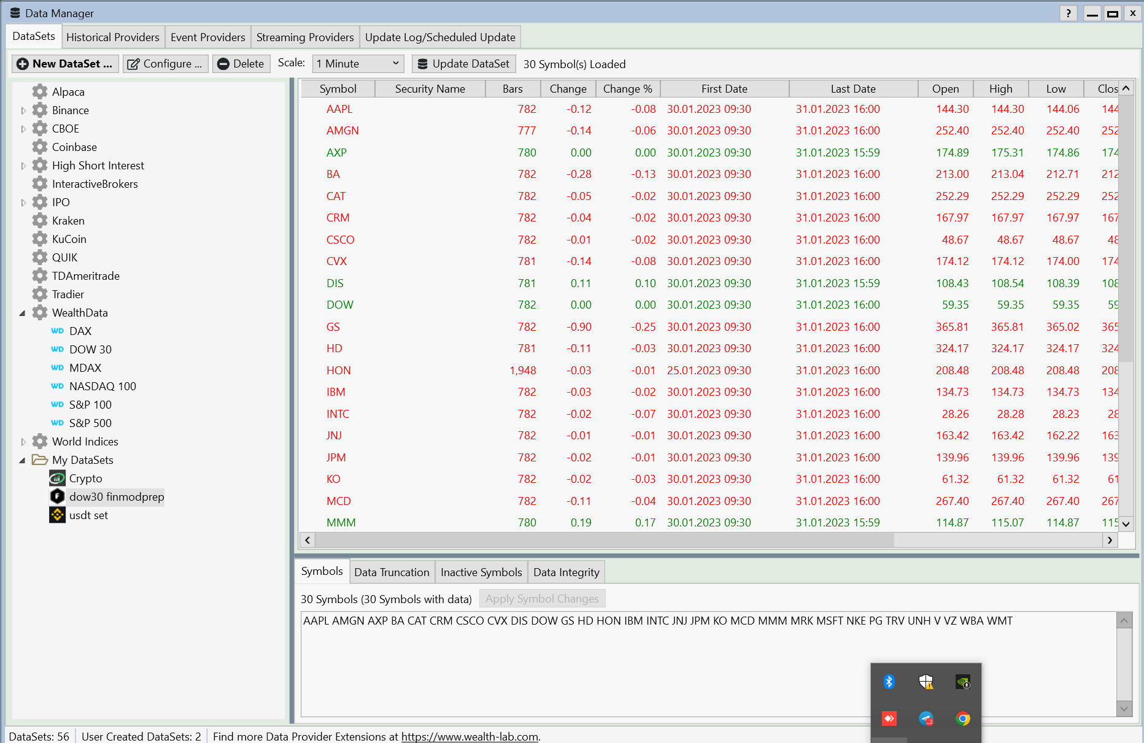Select the New DataSet plus icon

pos(21,63)
